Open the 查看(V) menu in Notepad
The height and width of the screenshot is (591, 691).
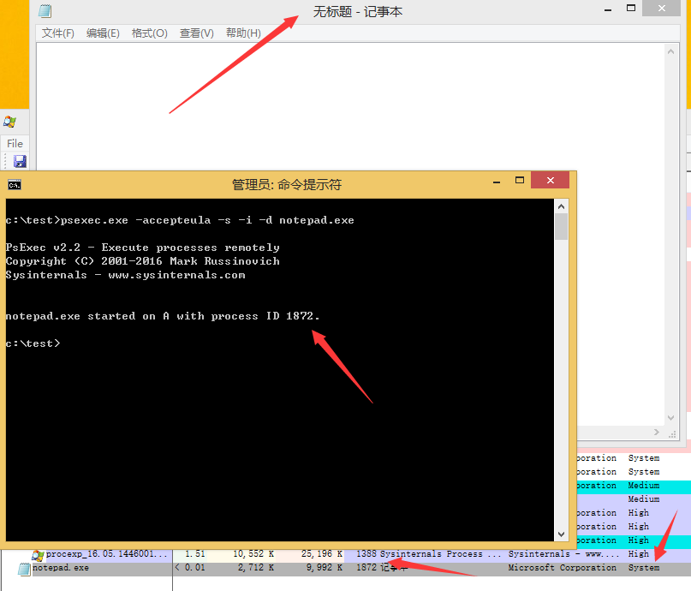coord(196,33)
